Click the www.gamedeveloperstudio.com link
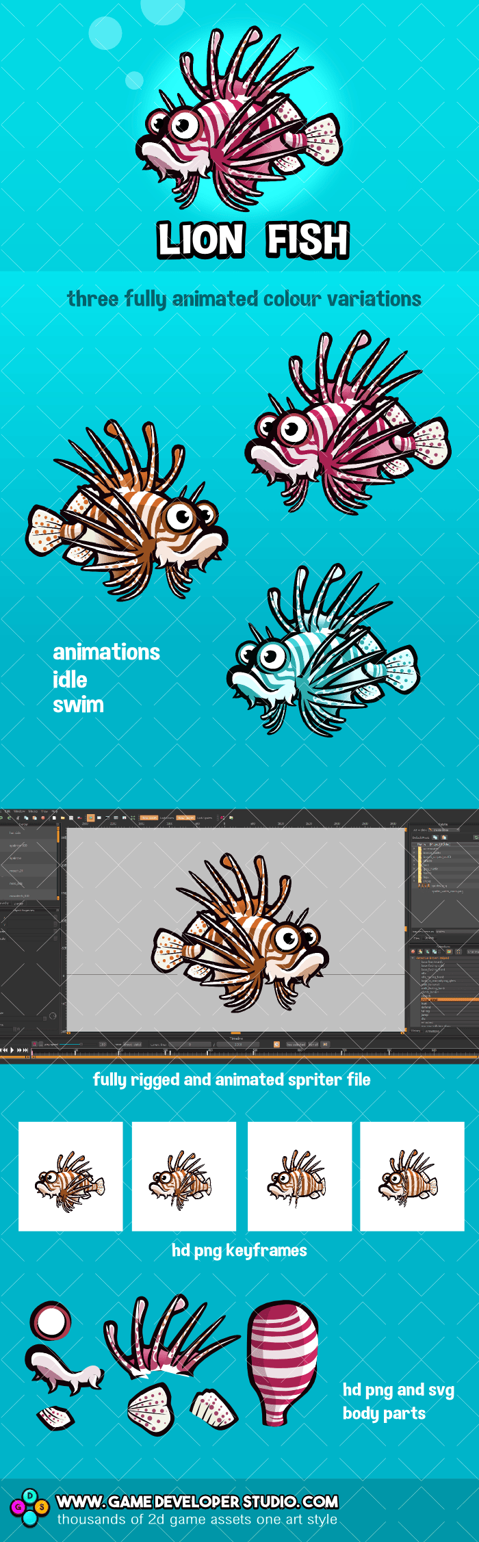Image resolution: width=479 pixels, height=1542 pixels. [197, 1502]
